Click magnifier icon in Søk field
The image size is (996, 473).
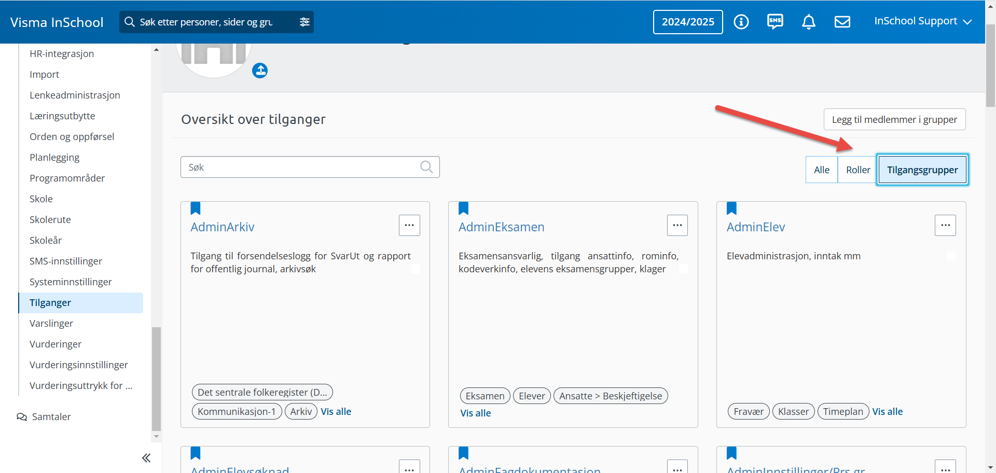click(426, 167)
